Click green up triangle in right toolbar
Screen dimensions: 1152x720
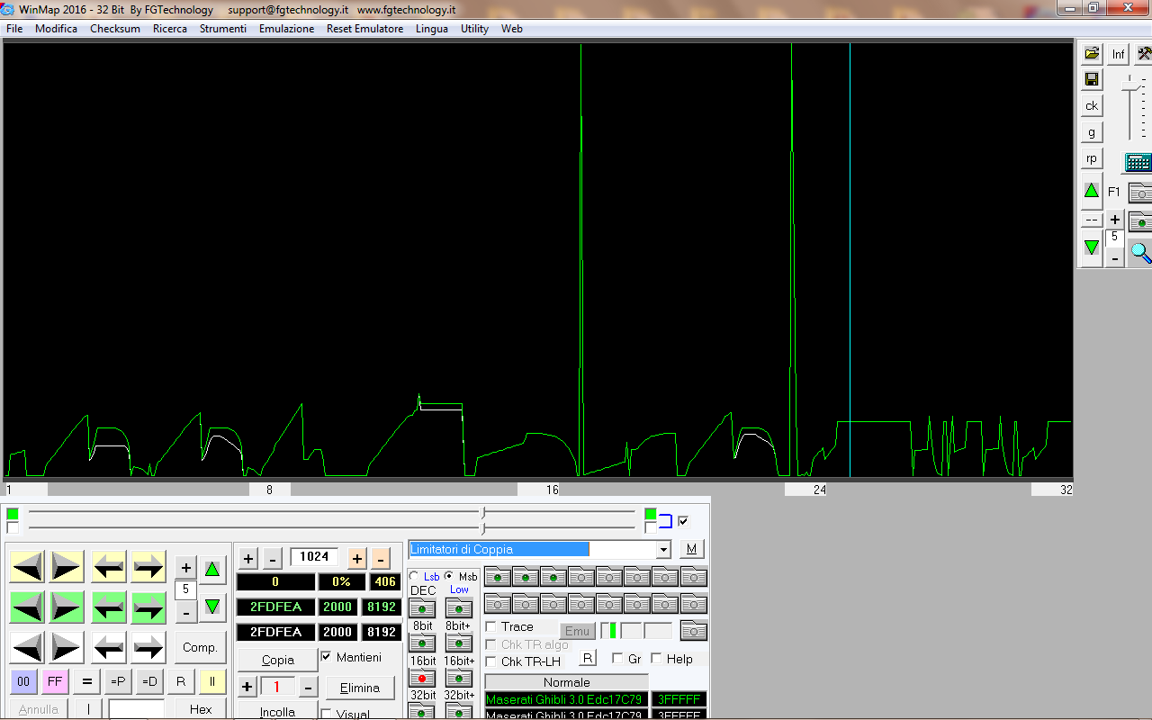[x=1092, y=191]
